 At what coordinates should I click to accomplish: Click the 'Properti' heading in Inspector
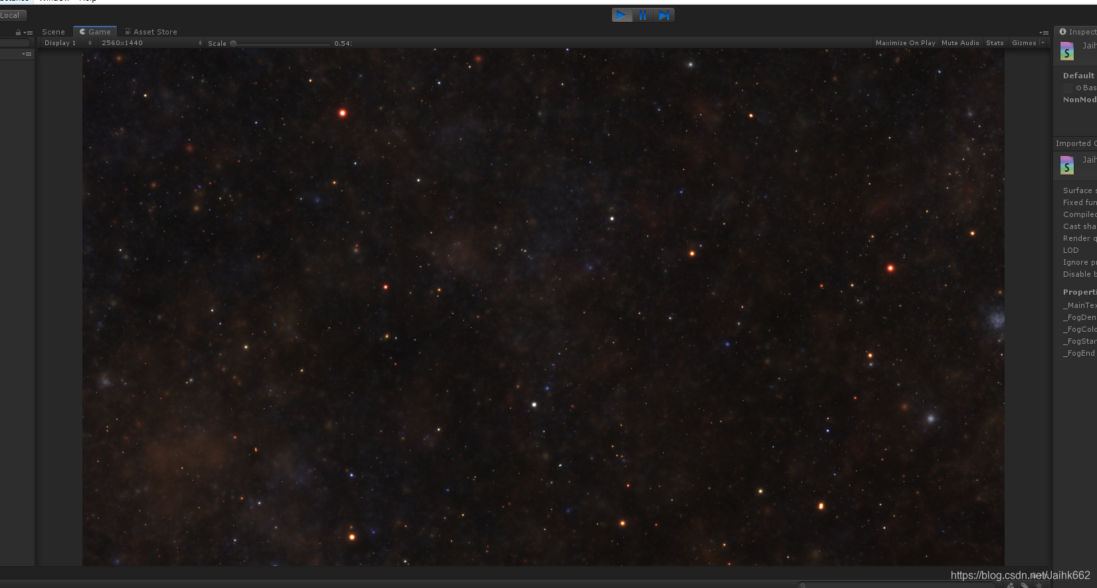[x=1080, y=292]
